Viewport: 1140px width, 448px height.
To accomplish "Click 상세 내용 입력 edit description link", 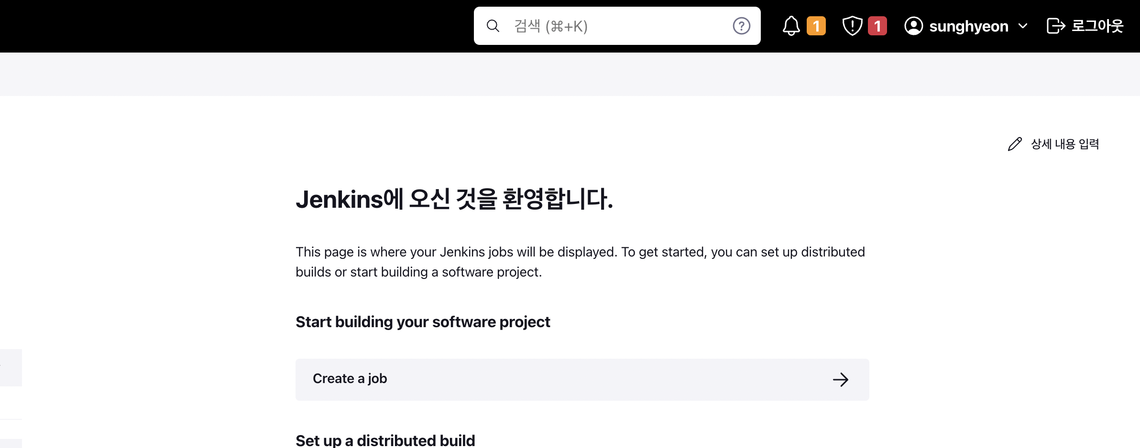I will click(1064, 144).
